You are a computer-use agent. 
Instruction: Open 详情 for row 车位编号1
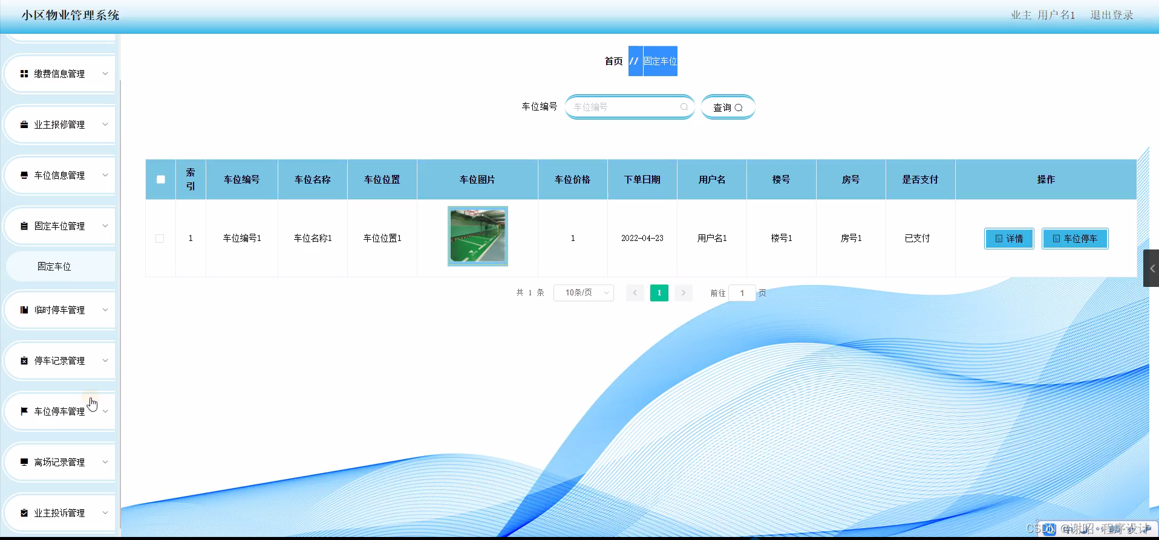[1009, 239]
